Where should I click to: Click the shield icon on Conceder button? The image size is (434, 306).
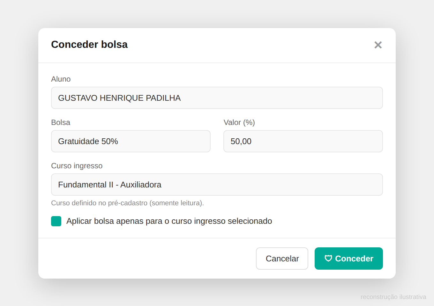tap(328, 258)
